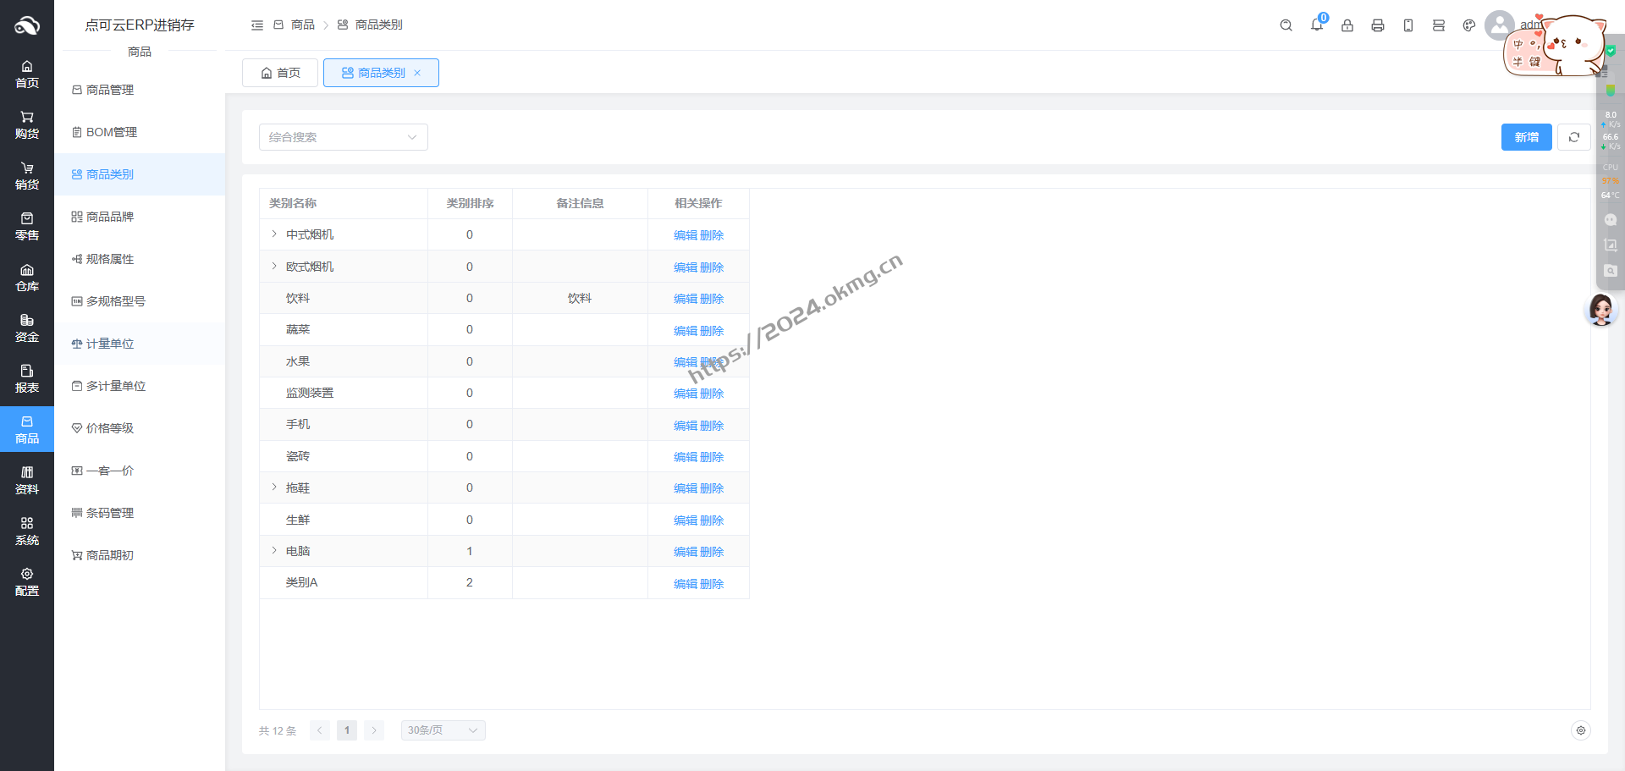This screenshot has width=1625, height=771.
Task: Open the 30条/页 page size dropdown
Action: tap(443, 730)
